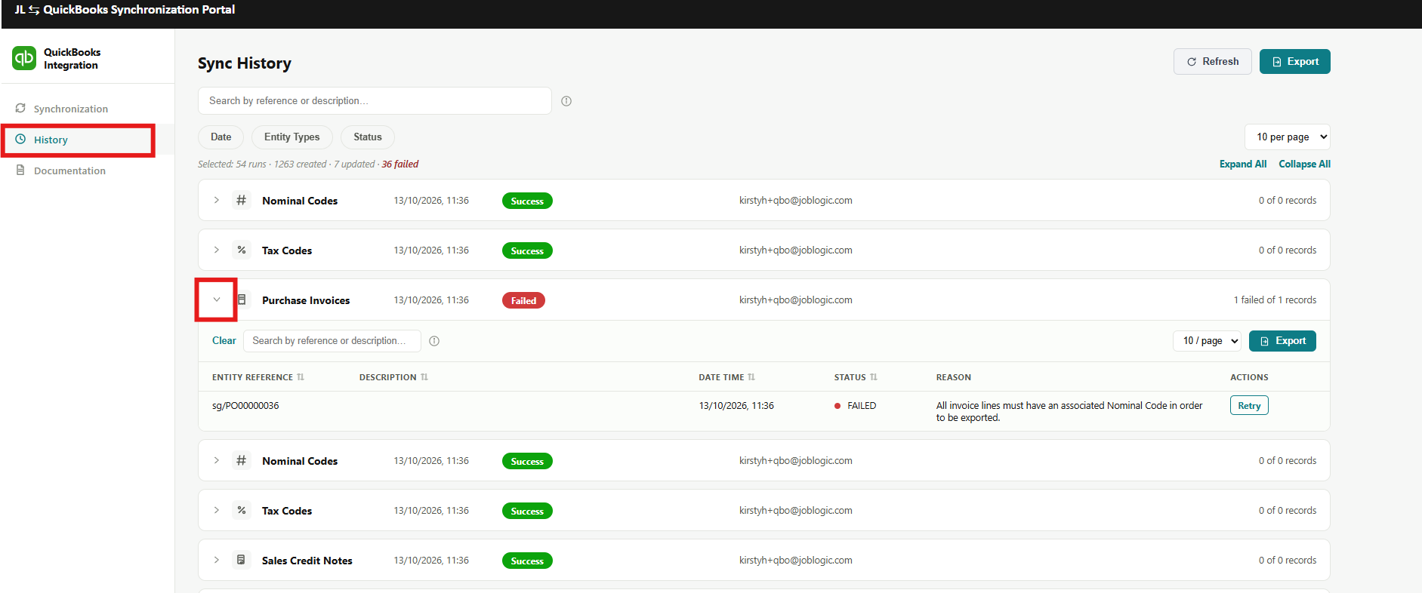Click the info icon beside the Clear link
The height and width of the screenshot is (593, 1422).
point(434,341)
